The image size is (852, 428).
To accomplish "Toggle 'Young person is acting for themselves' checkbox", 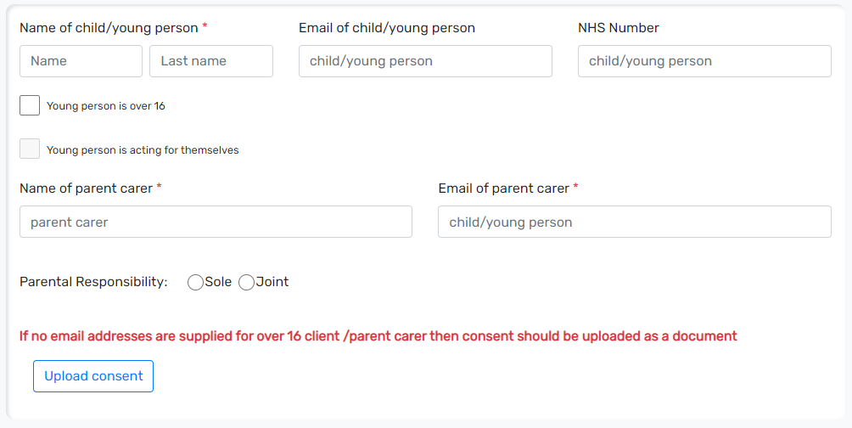I will pos(30,149).
